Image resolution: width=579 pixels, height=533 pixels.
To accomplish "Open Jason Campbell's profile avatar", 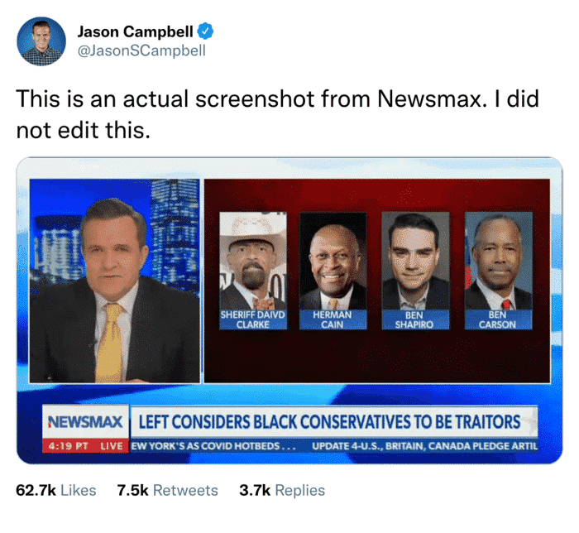I will (41, 41).
